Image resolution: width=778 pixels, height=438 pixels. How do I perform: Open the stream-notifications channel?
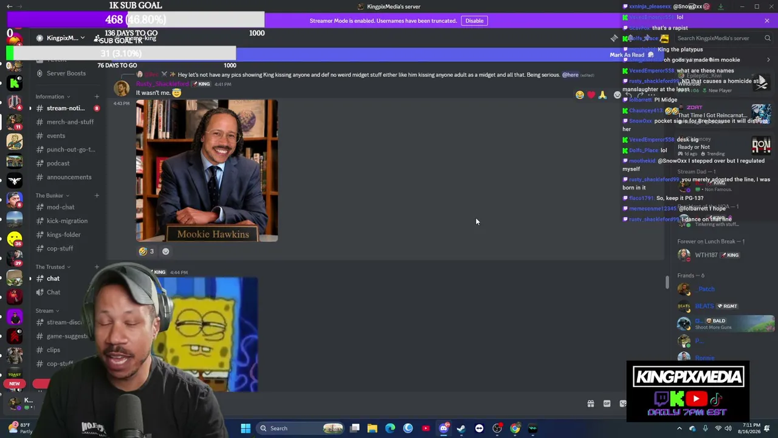pyautogui.click(x=66, y=108)
